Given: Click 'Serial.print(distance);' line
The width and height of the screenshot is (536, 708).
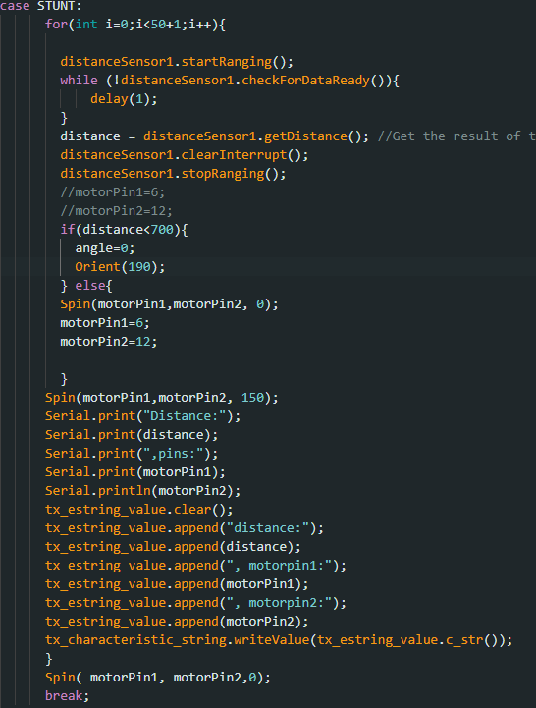Looking at the screenshot, I should click(132, 435).
